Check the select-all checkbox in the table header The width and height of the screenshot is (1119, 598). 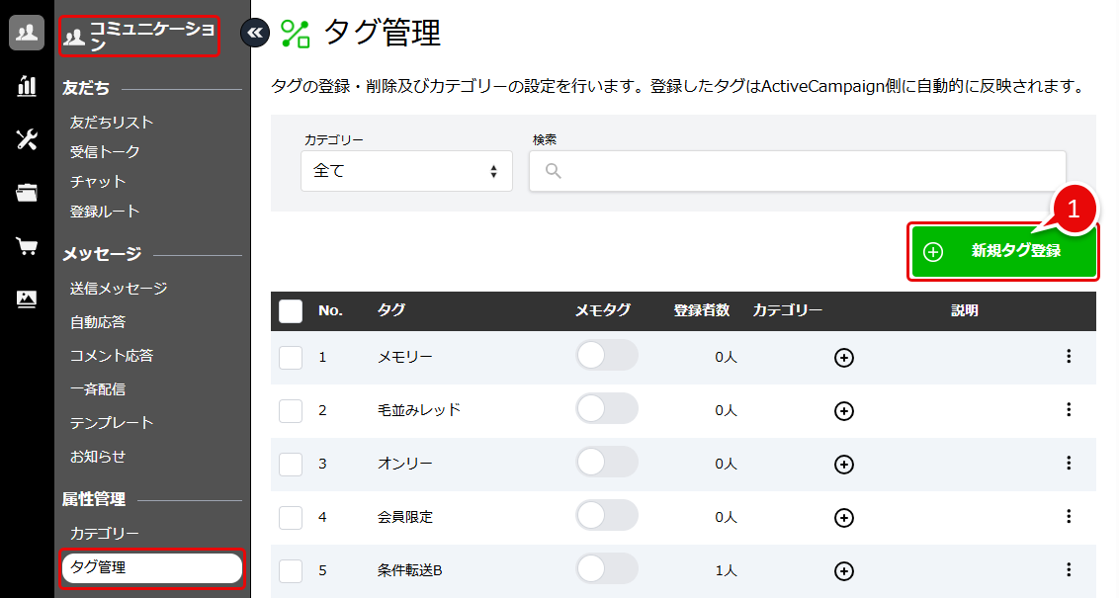point(291,309)
